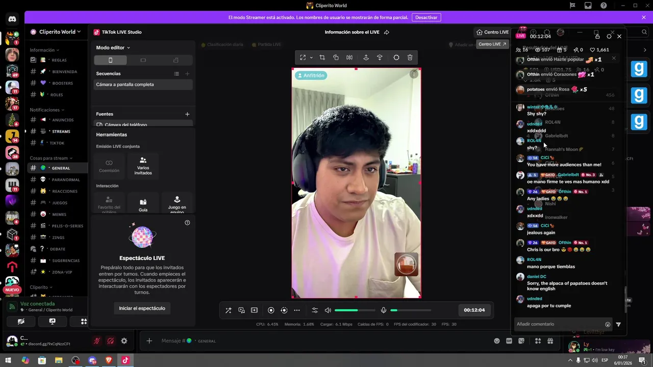Open the fit-to-screen dropdown arrow
Image resolution: width=653 pixels, height=367 pixels.
[x=311, y=58]
